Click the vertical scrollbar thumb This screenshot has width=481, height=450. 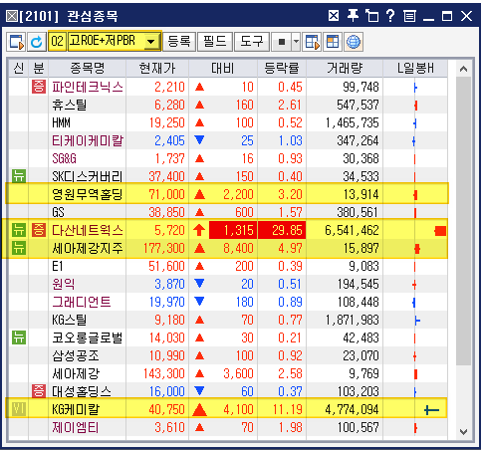click(x=463, y=221)
